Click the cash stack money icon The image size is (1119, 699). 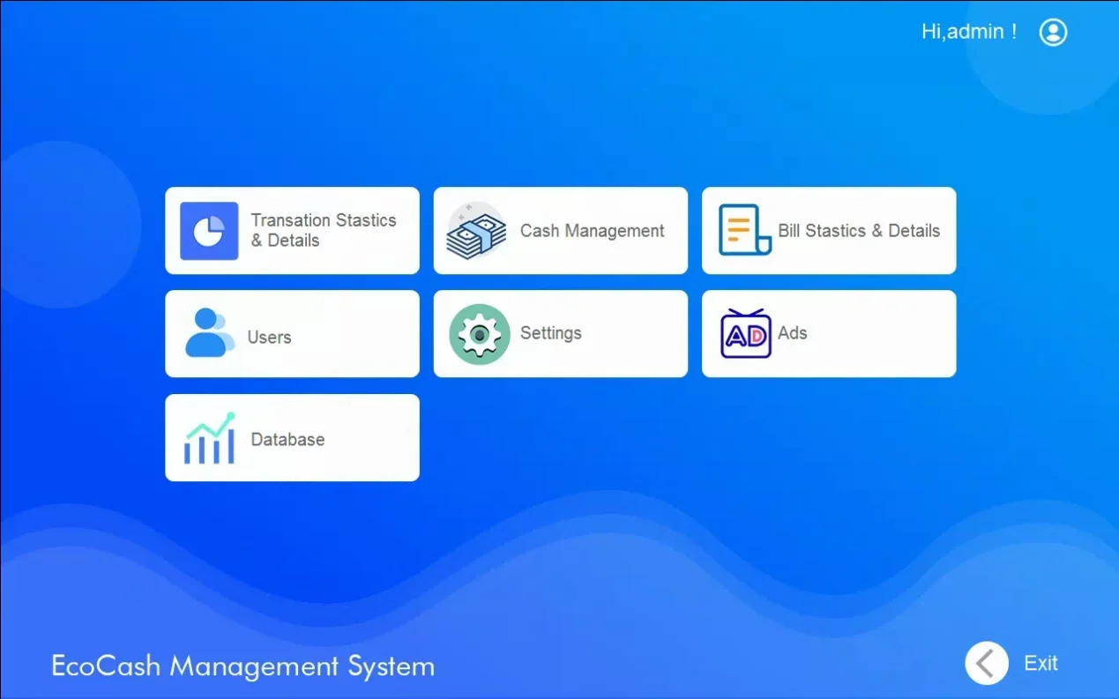coord(476,231)
